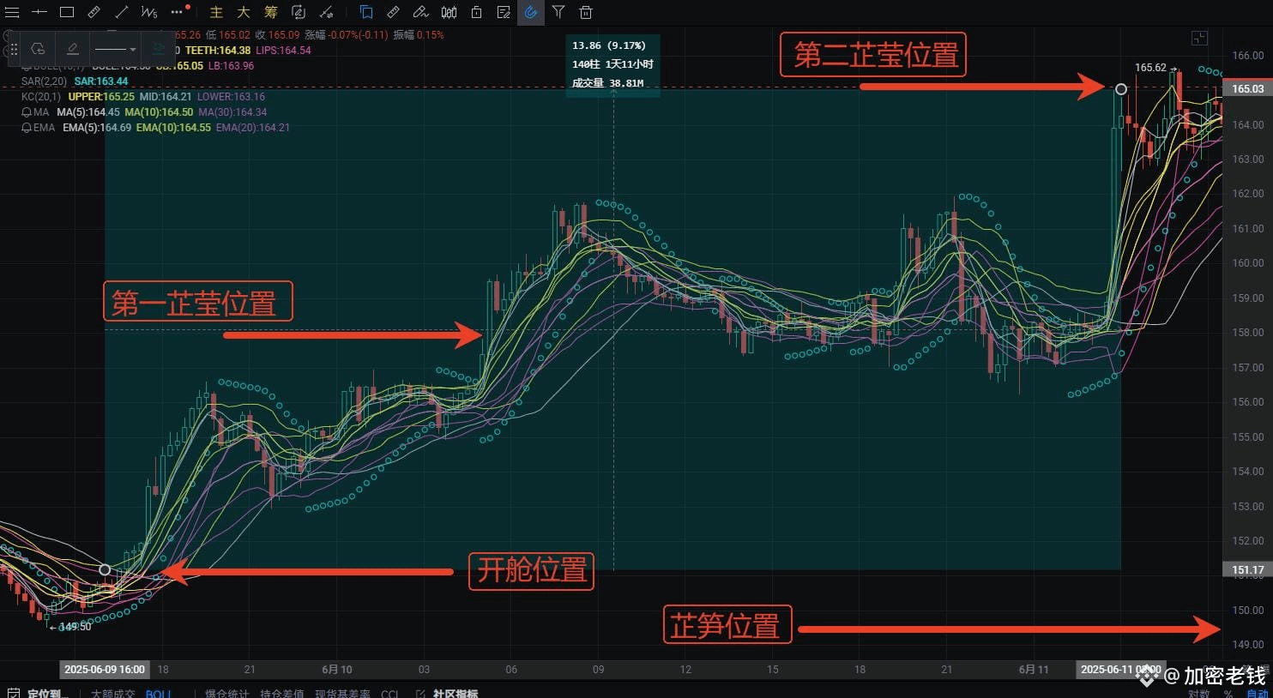Open the note edit icon
This screenshot has width=1273, height=698.
coord(504,12)
